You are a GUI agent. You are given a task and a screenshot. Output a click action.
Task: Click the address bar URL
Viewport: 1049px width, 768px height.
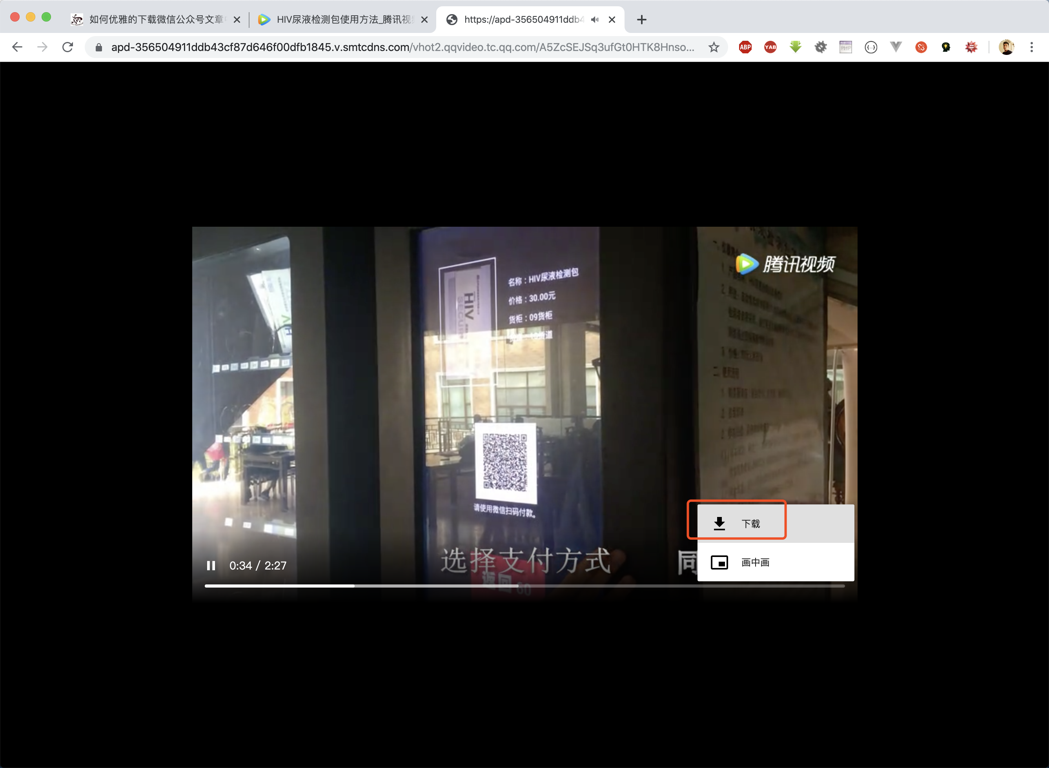click(x=402, y=47)
